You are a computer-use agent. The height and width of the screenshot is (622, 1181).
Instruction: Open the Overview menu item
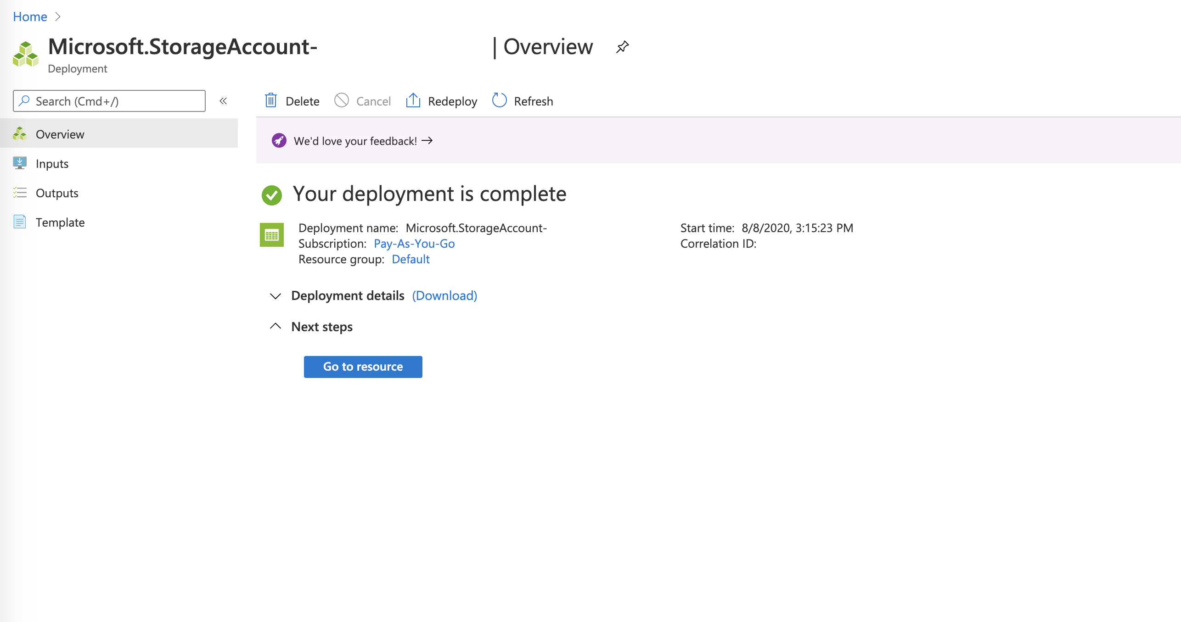click(119, 133)
